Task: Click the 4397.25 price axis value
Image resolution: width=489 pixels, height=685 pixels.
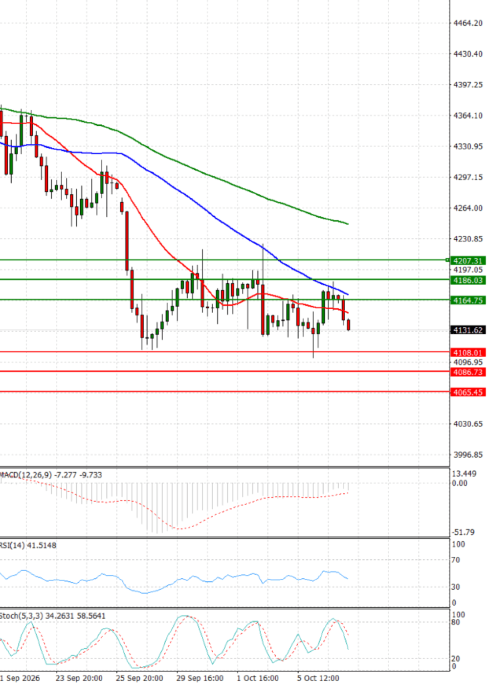Action: [x=468, y=85]
